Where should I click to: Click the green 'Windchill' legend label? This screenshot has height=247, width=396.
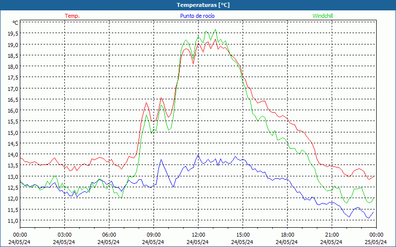323,16
